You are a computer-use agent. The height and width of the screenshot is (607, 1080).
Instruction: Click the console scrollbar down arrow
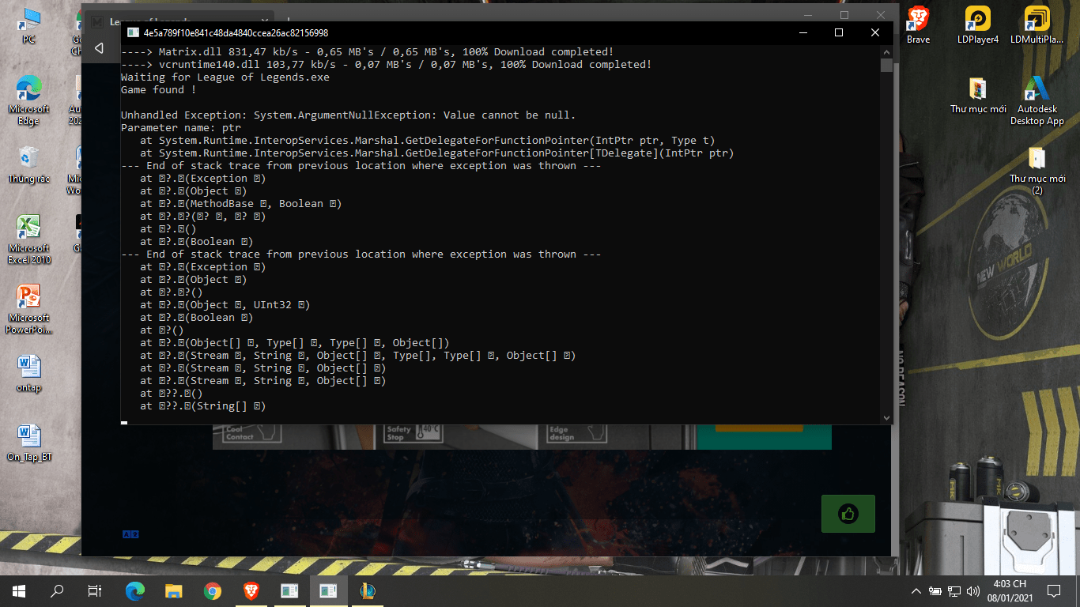pyautogui.click(x=886, y=418)
